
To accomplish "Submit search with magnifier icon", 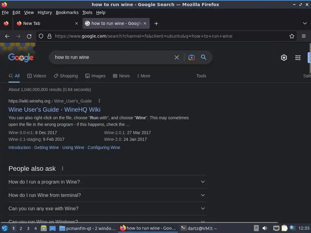I will [204, 57].
